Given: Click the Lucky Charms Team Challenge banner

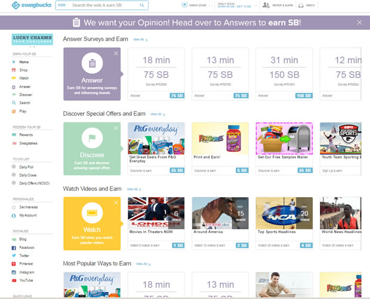Looking at the screenshot, I should 32,39.
